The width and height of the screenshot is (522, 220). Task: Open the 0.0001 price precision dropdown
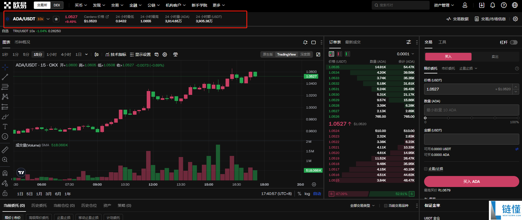[405, 54]
